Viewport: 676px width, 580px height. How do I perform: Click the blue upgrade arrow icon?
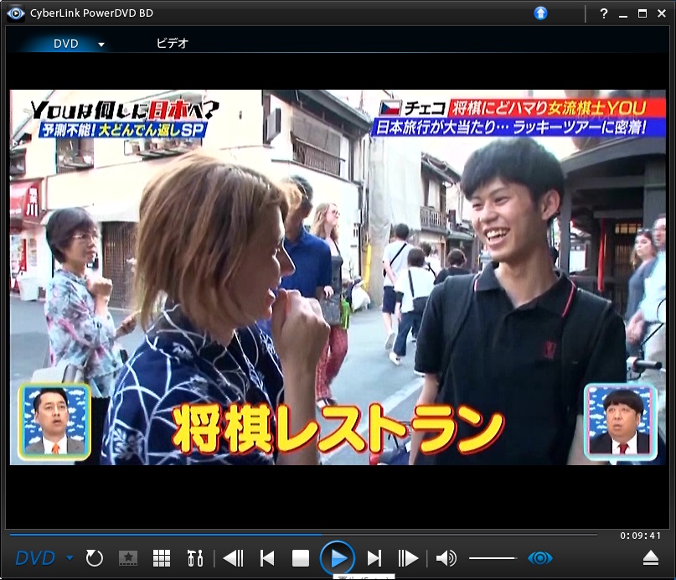540,13
